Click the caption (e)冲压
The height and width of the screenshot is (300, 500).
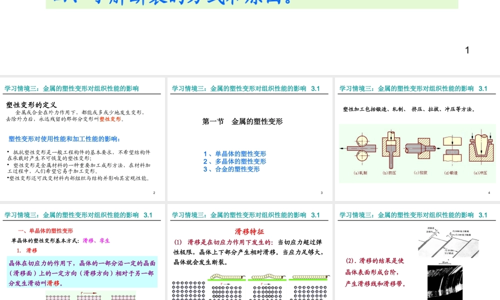click(x=480, y=173)
